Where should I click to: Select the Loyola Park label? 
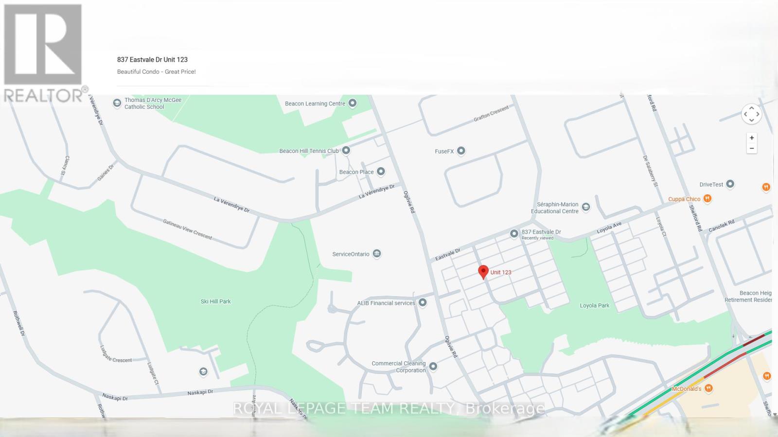[x=594, y=306]
